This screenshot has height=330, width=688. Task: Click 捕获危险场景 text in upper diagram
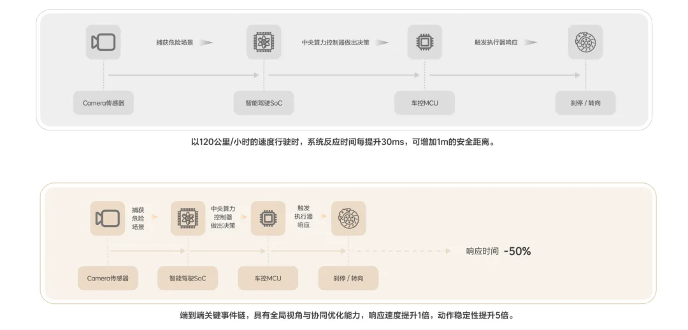pos(175,43)
